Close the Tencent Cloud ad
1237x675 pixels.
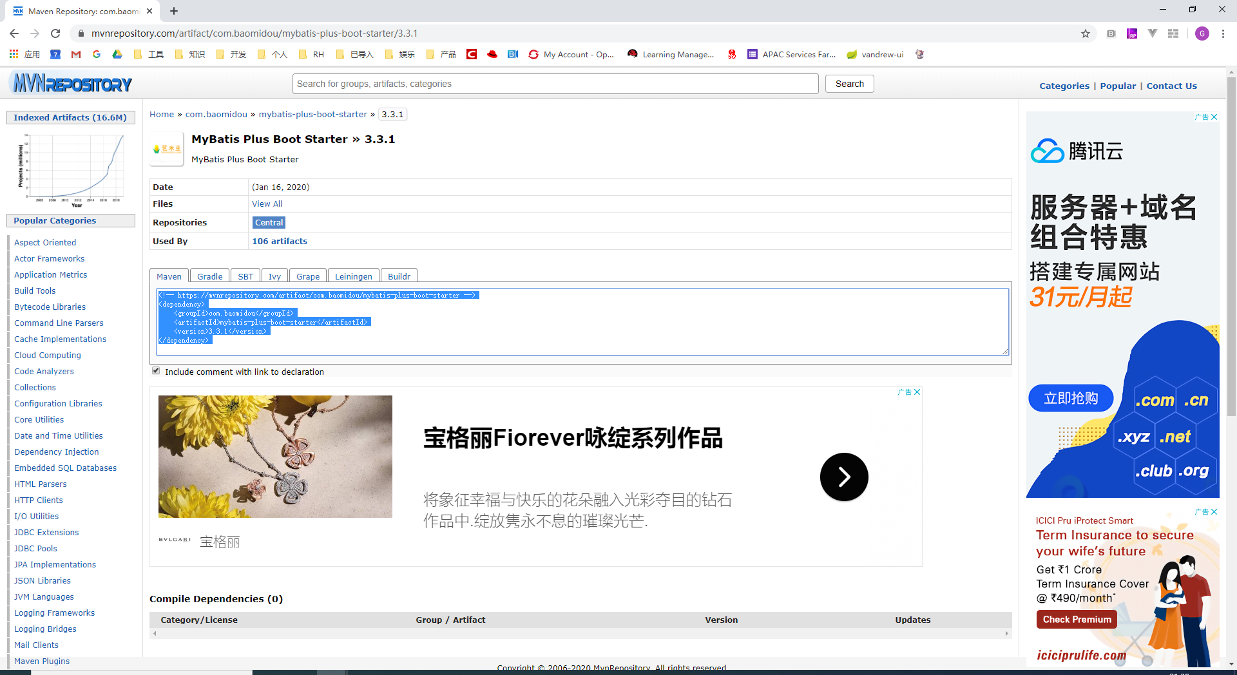point(1214,117)
